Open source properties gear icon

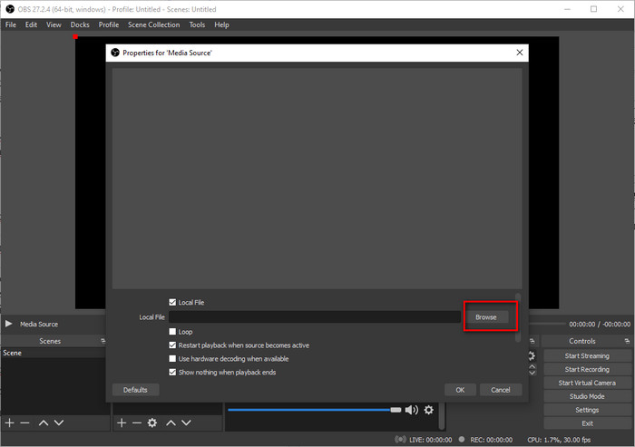click(x=152, y=423)
